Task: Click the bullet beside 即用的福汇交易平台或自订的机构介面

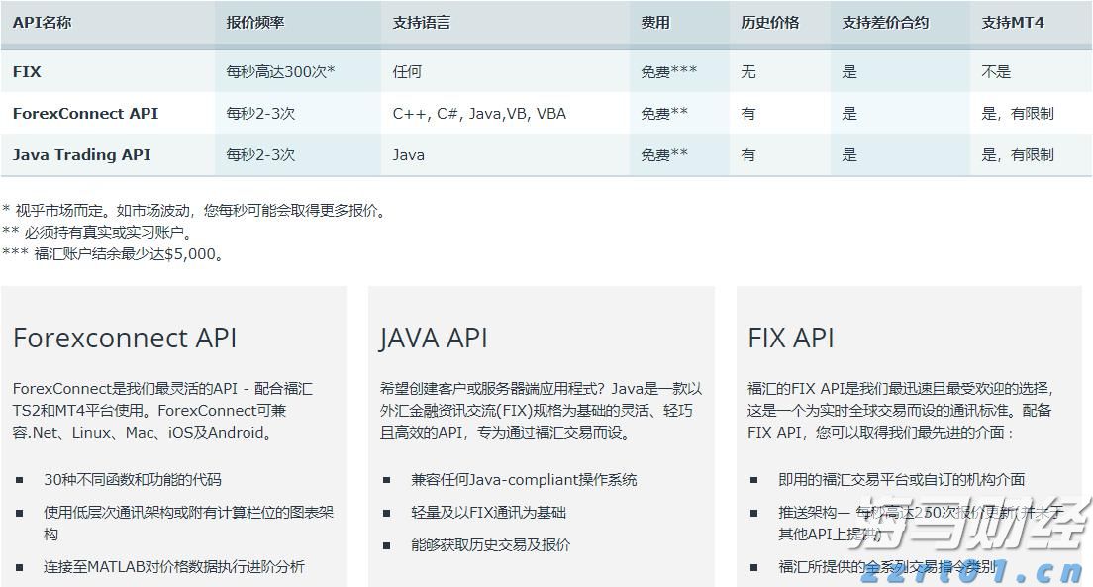Action: (x=753, y=479)
